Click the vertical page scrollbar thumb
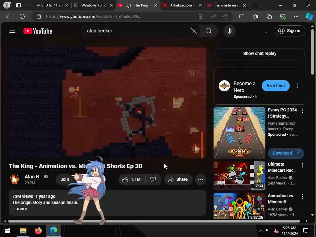316x237 pixels. 312,52
